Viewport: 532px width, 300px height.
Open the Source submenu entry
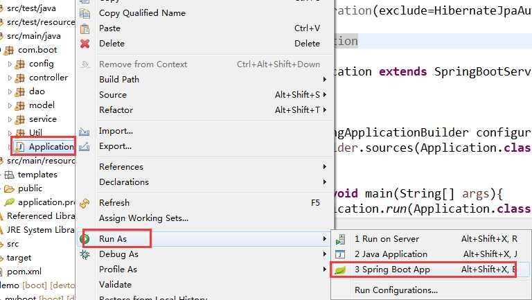204,95
